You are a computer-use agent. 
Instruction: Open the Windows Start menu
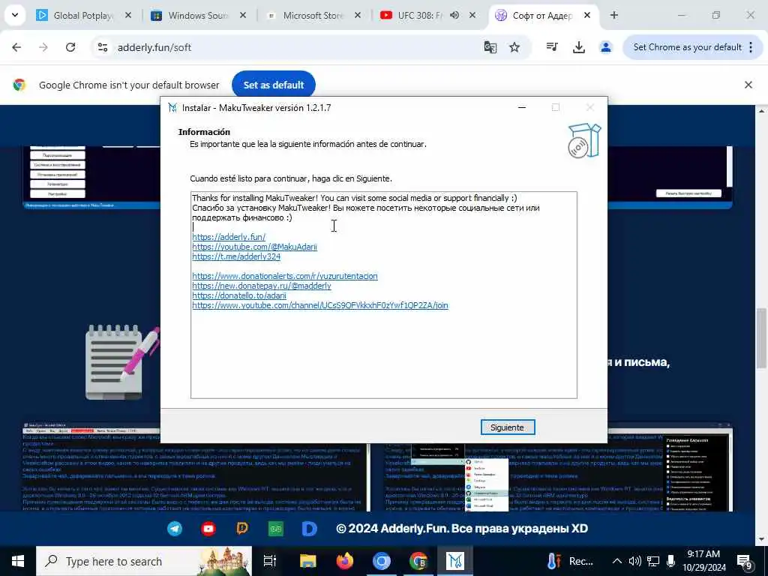(x=18, y=561)
